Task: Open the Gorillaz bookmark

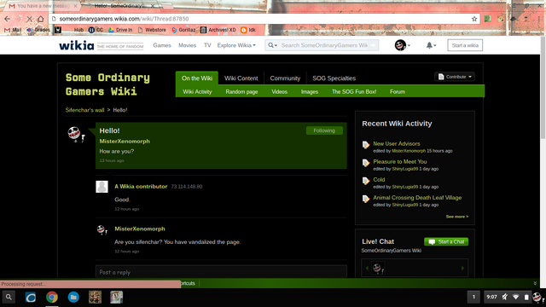Action: click(x=183, y=30)
